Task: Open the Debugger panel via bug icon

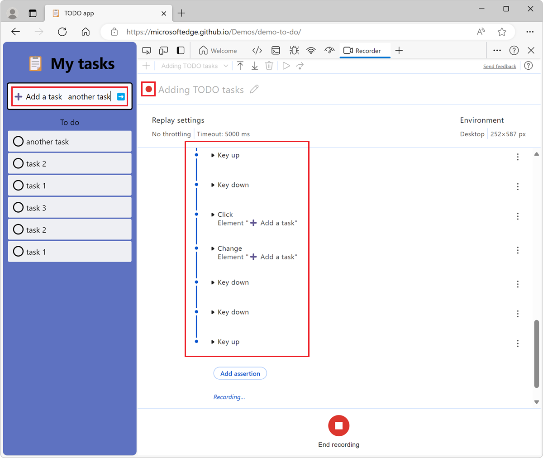Action: pos(294,50)
